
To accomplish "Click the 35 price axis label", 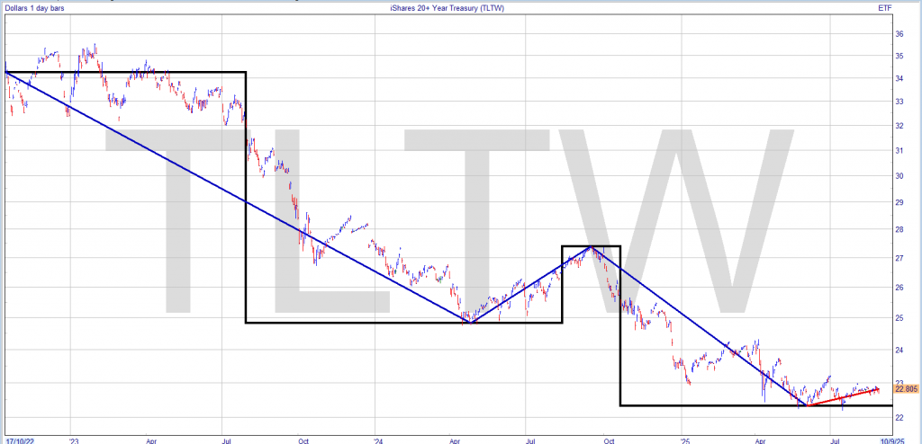I will 899,57.
